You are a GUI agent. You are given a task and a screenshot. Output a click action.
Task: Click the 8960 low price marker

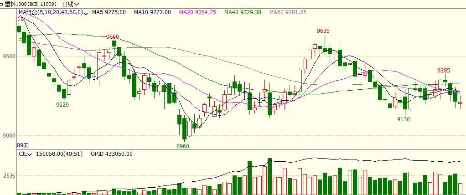pos(182,146)
